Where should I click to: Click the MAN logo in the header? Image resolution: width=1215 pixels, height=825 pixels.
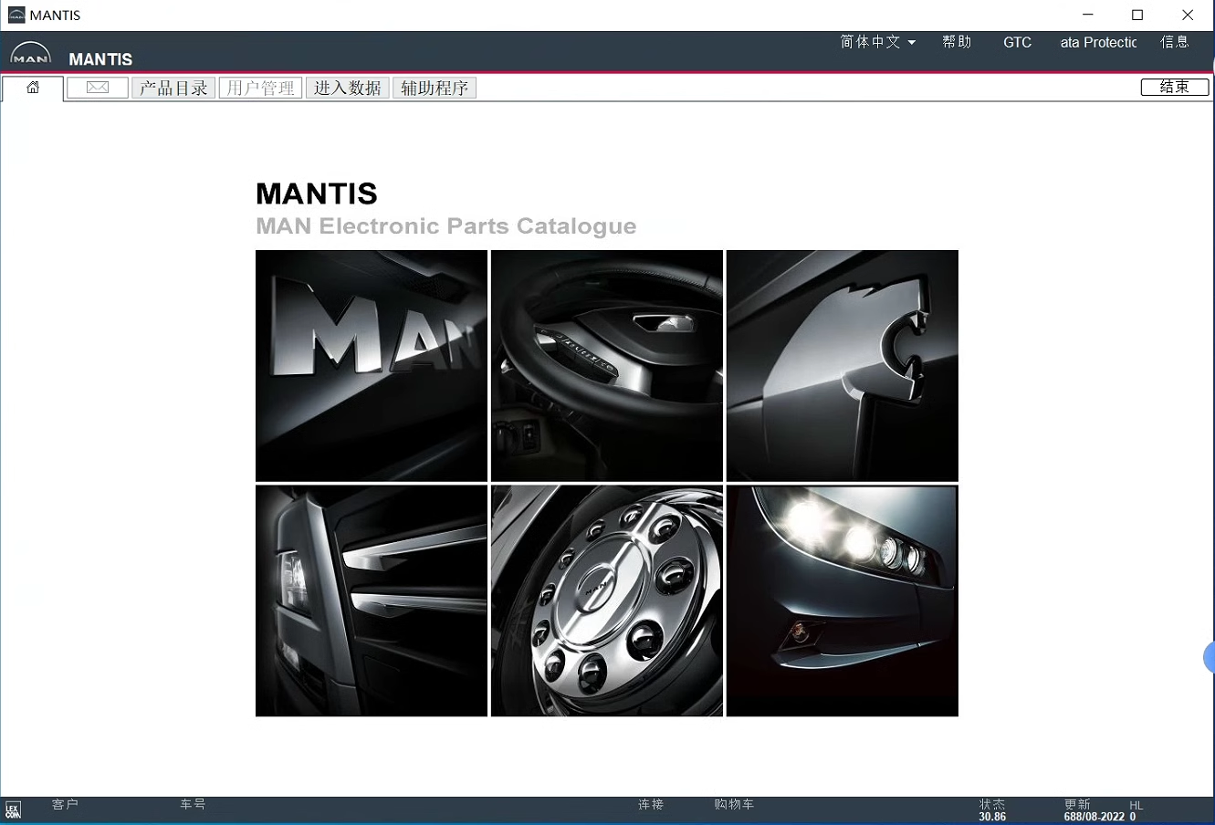pyautogui.click(x=31, y=55)
